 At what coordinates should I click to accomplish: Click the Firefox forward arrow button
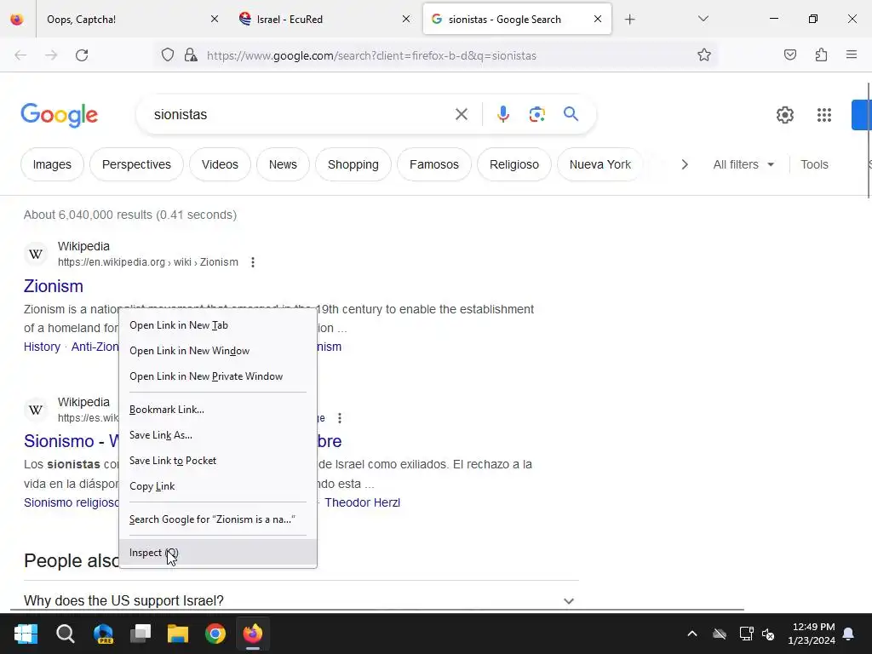click(51, 55)
